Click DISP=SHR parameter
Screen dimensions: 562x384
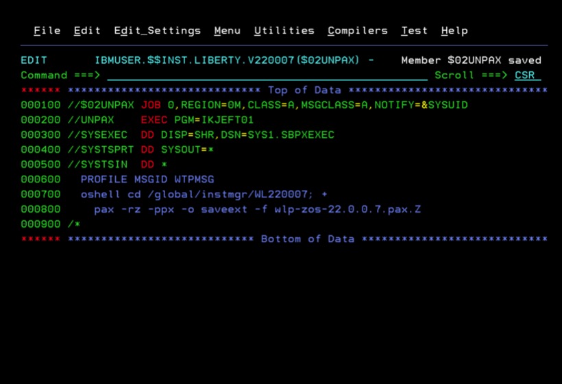pos(188,135)
